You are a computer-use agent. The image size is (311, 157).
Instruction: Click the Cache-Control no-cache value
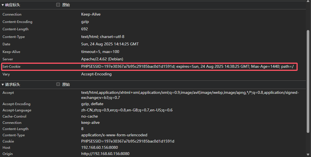89,116
